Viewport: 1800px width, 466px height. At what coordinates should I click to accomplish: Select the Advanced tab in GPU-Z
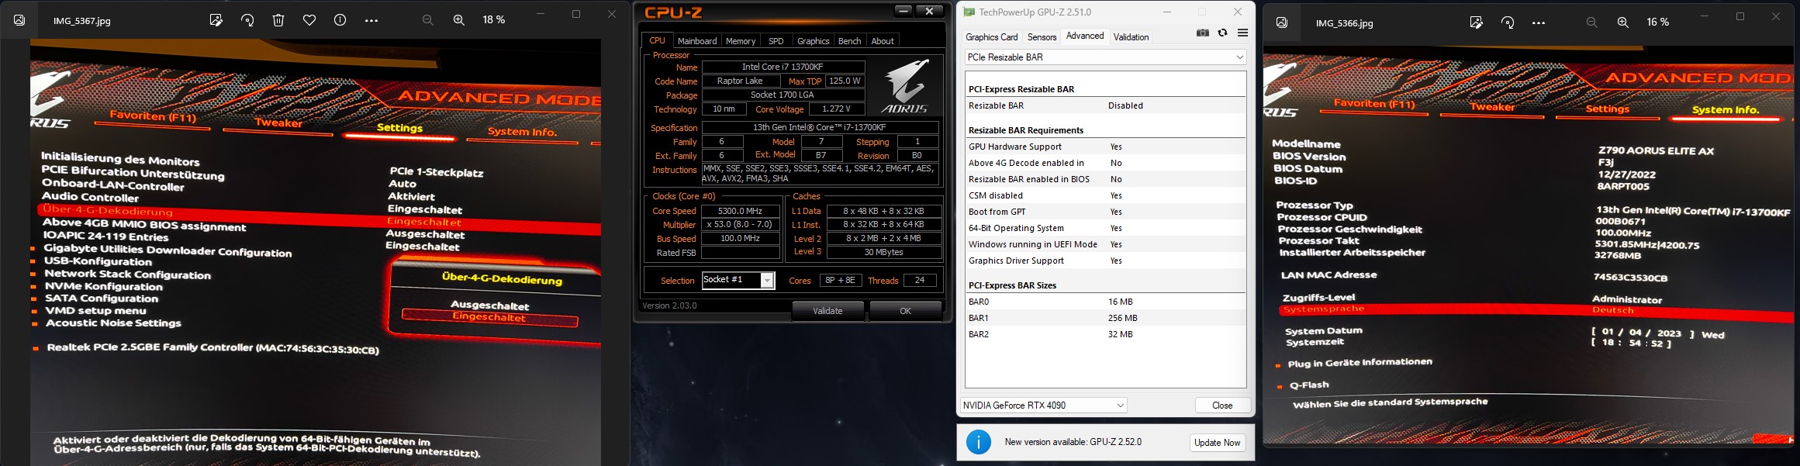click(1085, 36)
